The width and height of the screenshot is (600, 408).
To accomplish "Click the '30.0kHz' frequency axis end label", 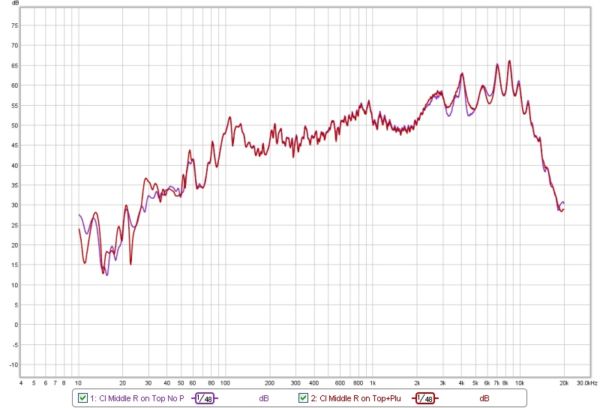I will 586,382.
